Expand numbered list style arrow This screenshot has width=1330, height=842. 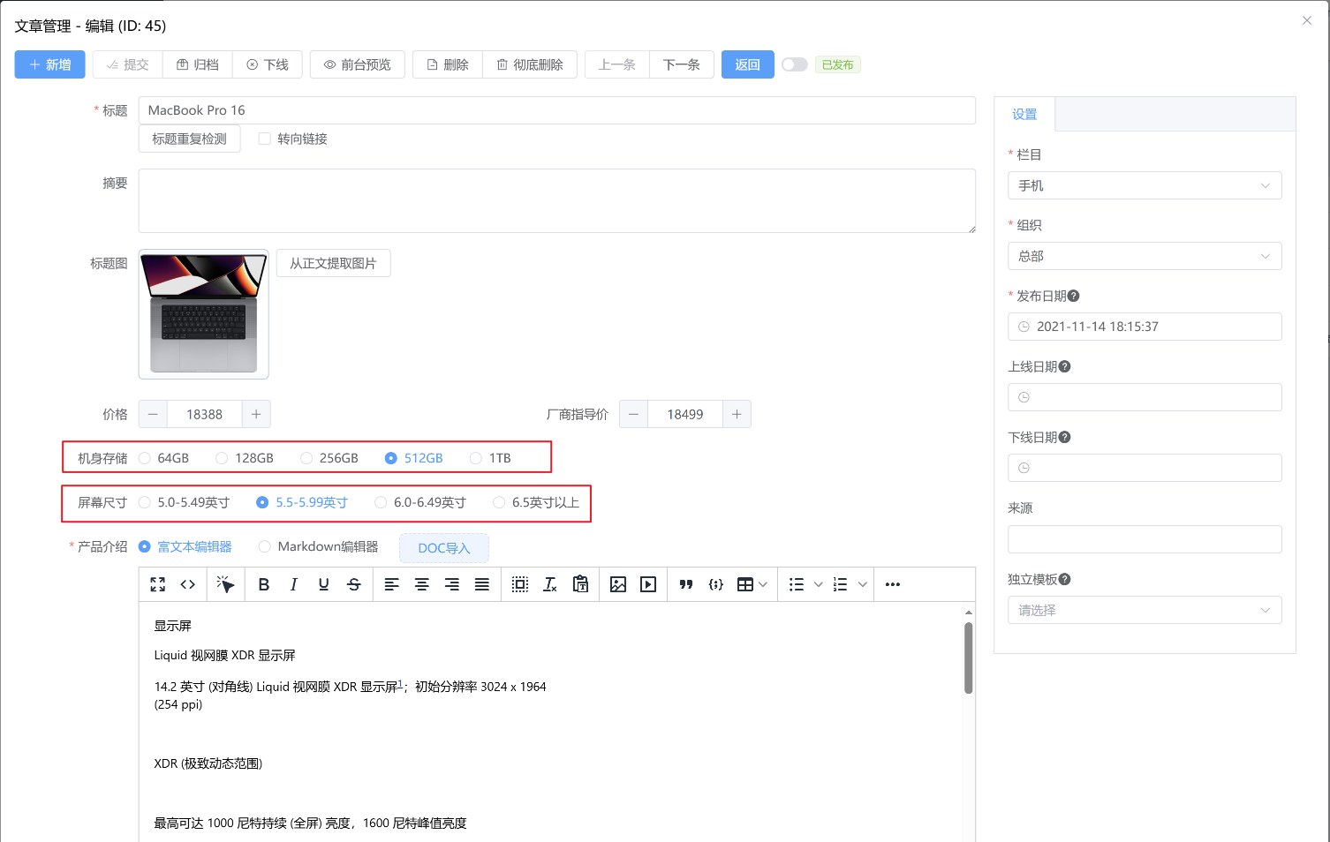pos(862,584)
